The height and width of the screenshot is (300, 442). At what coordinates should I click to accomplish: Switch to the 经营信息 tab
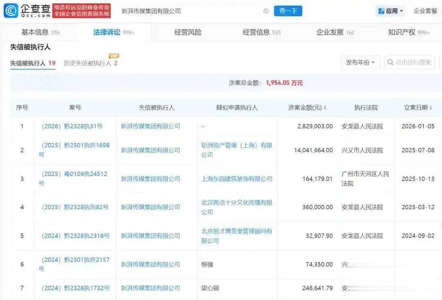coord(262,32)
